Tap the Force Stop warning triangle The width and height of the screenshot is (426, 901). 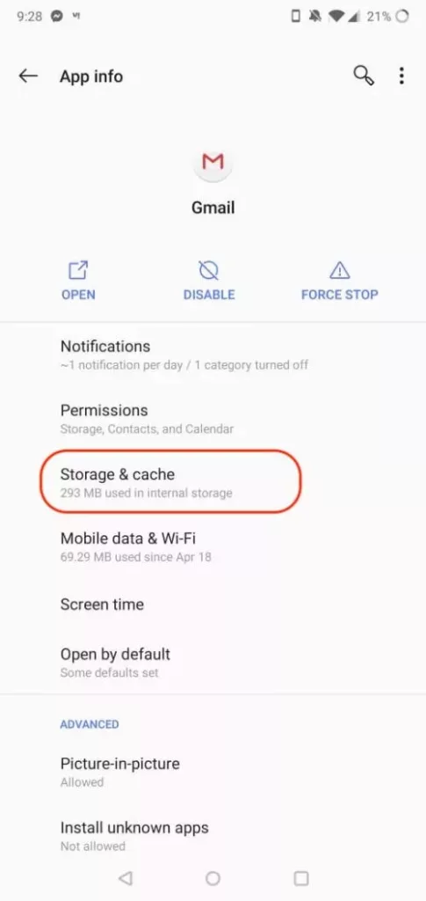pyautogui.click(x=339, y=270)
